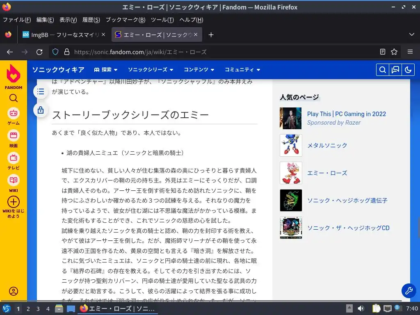Open the エミー・ローズ popular page link
Image resolution: width=420 pixels, height=315 pixels.
(x=327, y=173)
